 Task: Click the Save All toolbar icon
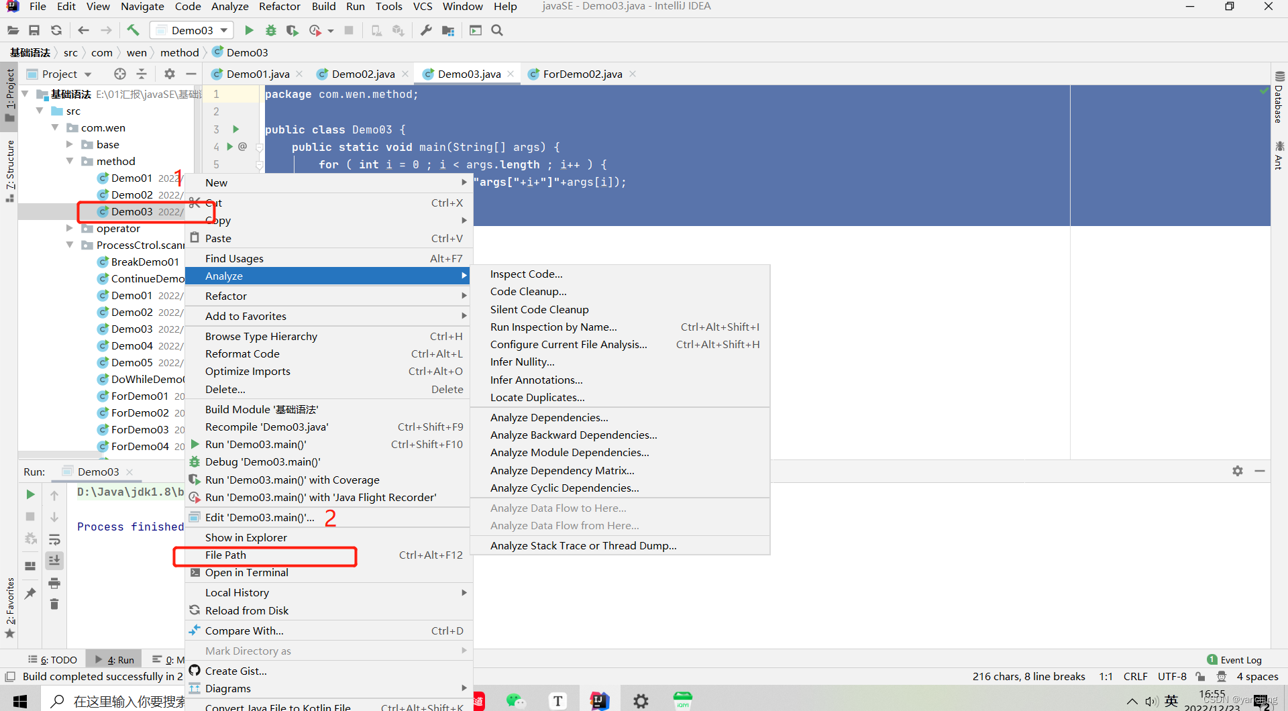(34, 30)
